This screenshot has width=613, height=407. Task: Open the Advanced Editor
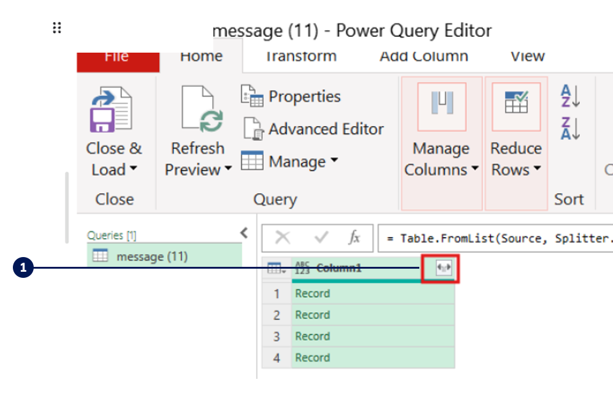click(313, 129)
